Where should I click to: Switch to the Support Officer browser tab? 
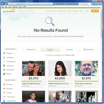(x=60, y=4)
